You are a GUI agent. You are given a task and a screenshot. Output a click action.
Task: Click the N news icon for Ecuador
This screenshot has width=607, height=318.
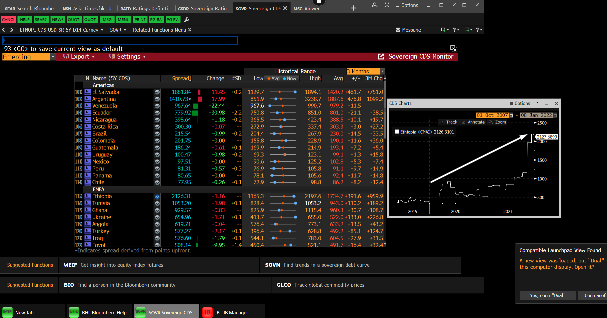click(88, 113)
